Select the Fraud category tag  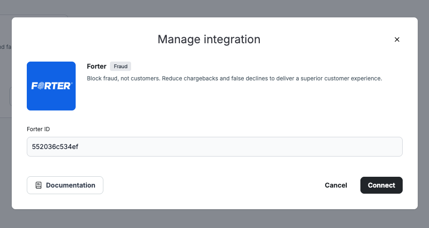121,66
